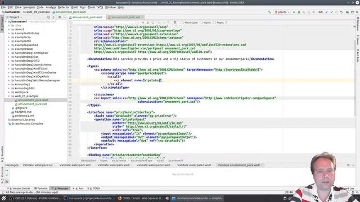Open the Database tool window on right edge
Image resolution: width=360 pixels, height=202 pixels.
[x=358, y=24]
